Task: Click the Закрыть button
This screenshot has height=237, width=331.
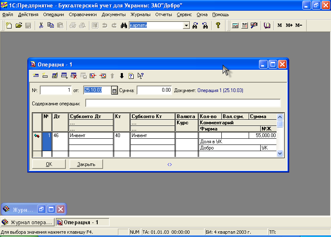Action: coord(86,164)
